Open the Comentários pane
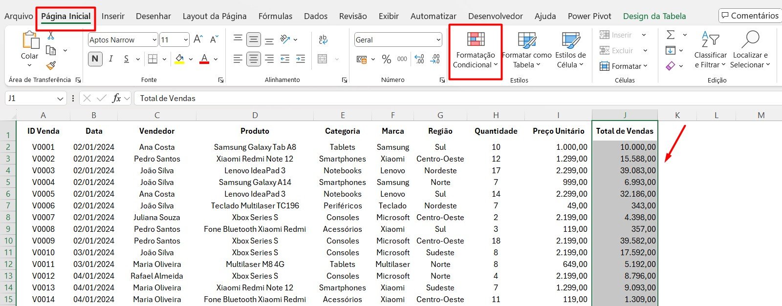Viewport: 782px width, 306px height. point(750,16)
